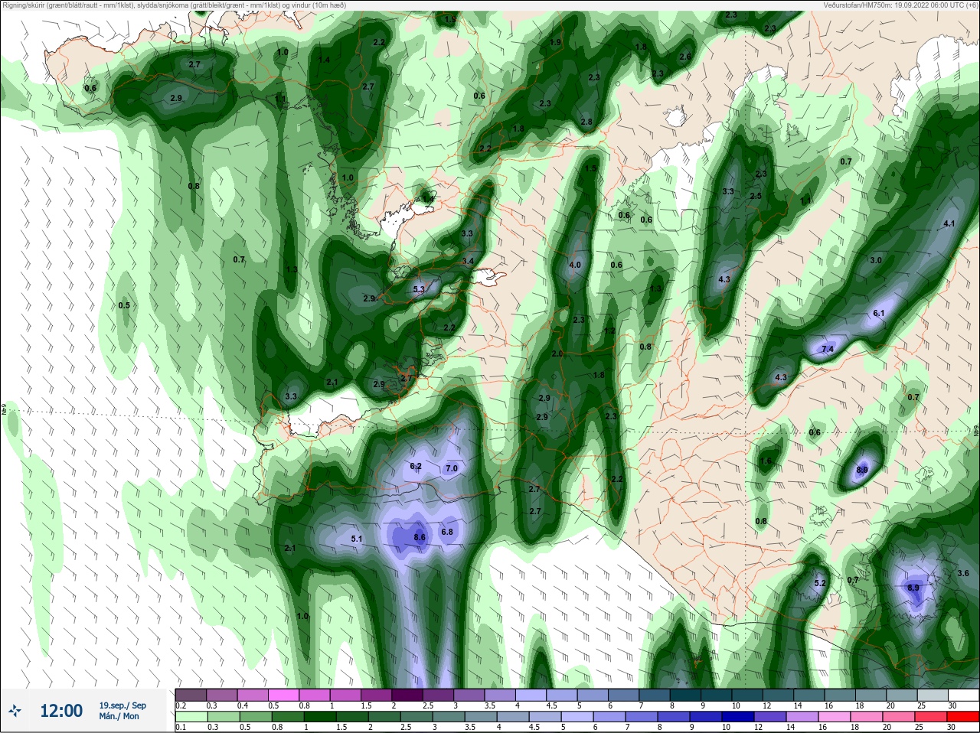Click the 3.4 precipitation value on the map
The height and width of the screenshot is (733, 980).
pos(469,261)
